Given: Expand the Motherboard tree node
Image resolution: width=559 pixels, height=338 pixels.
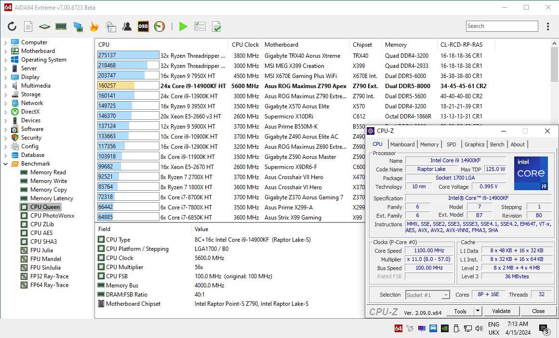Looking at the screenshot, I should [x=5, y=51].
